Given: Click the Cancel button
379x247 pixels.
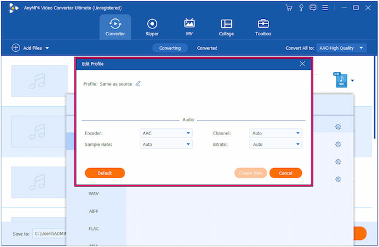Looking at the screenshot, I should pos(286,173).
